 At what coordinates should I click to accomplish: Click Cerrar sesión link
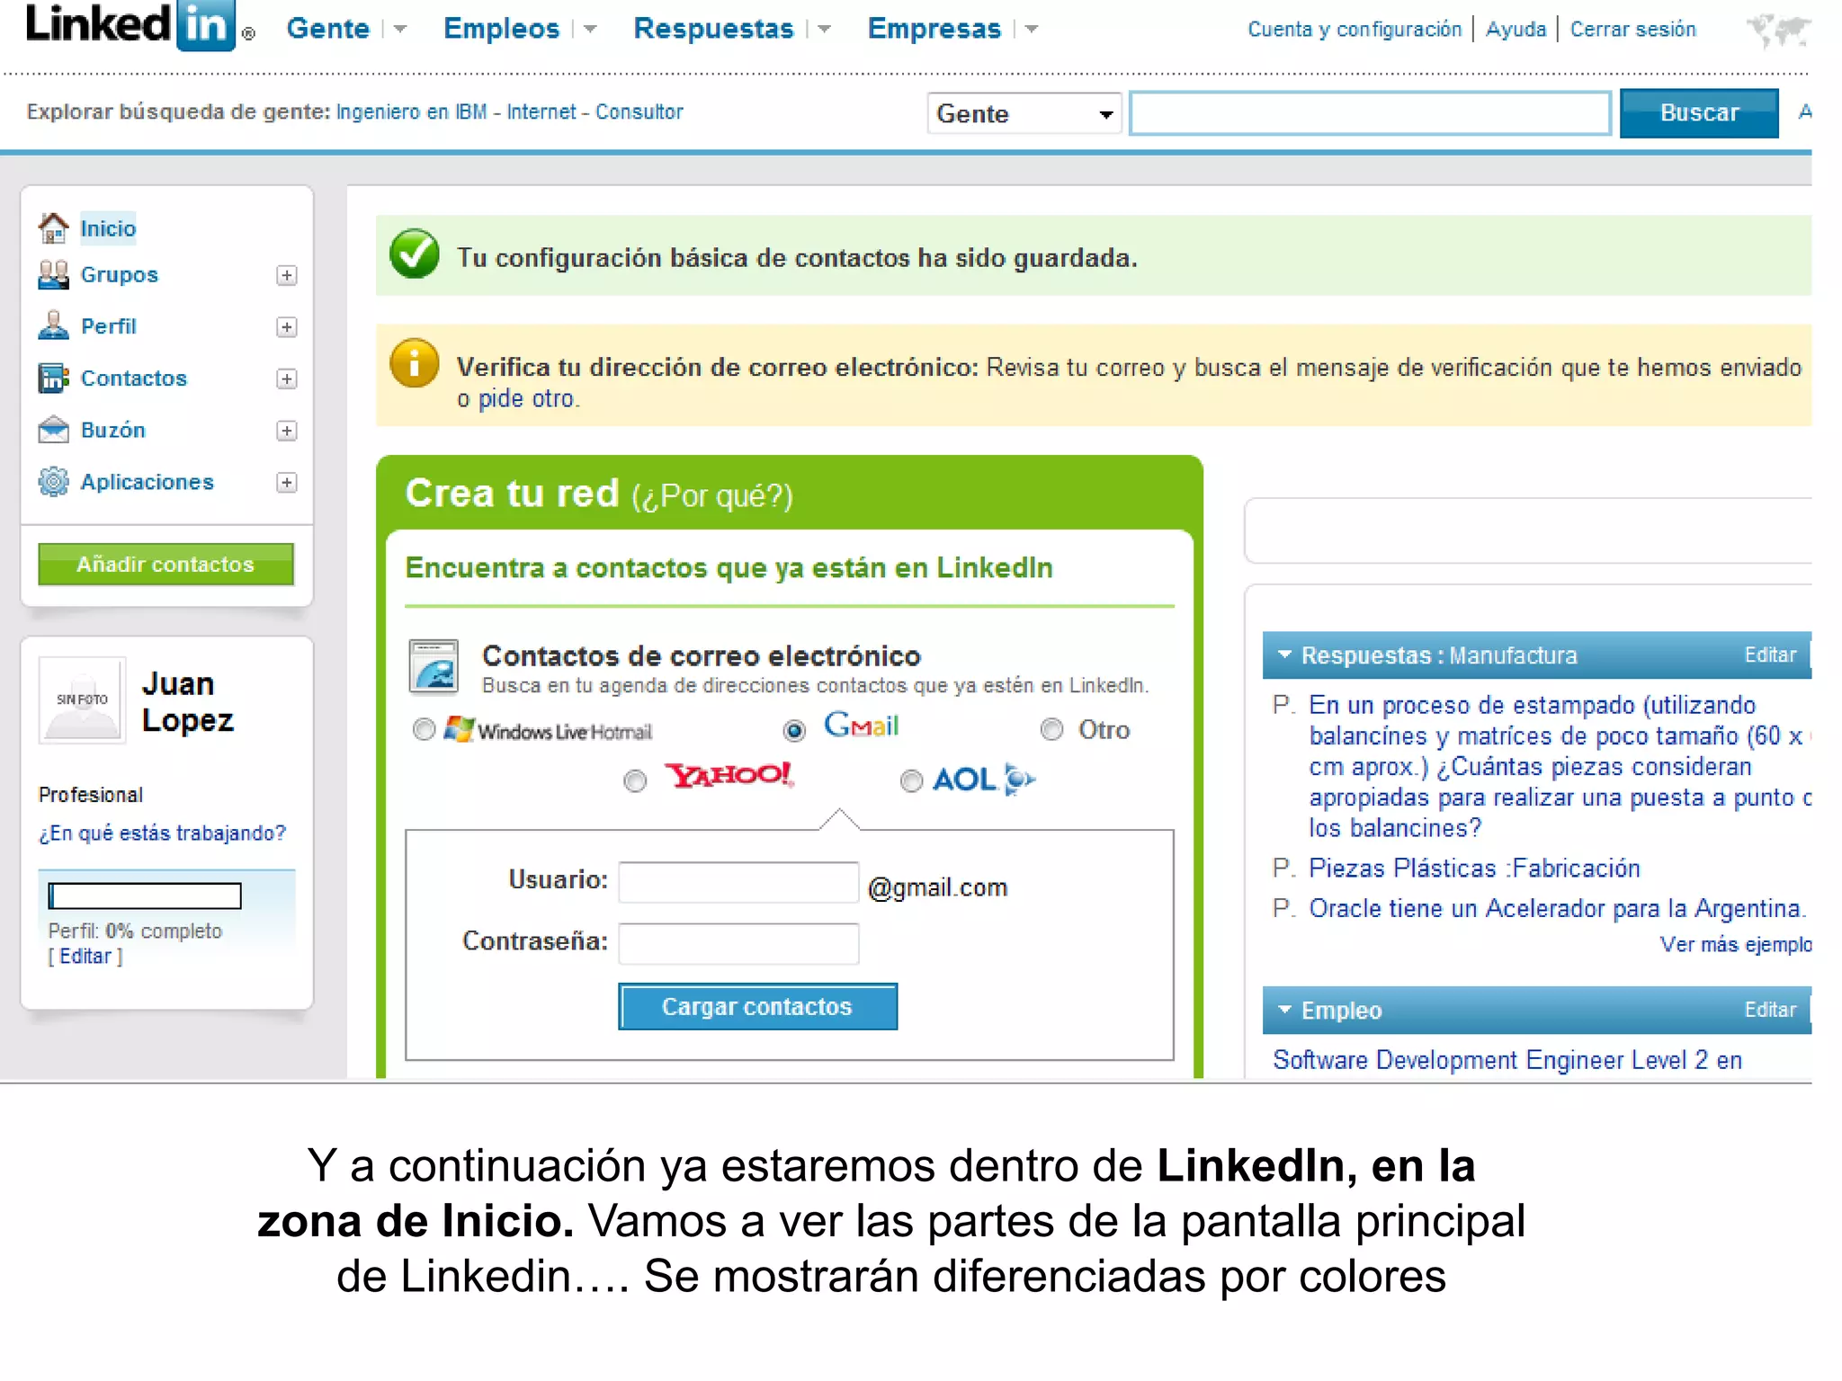[x=1632, y=30]
